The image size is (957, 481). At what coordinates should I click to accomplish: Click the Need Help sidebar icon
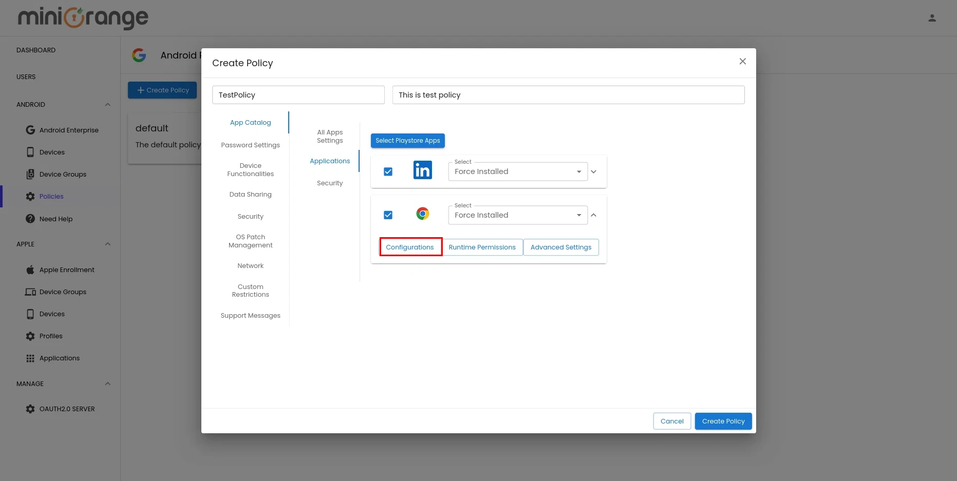point(30,219)
